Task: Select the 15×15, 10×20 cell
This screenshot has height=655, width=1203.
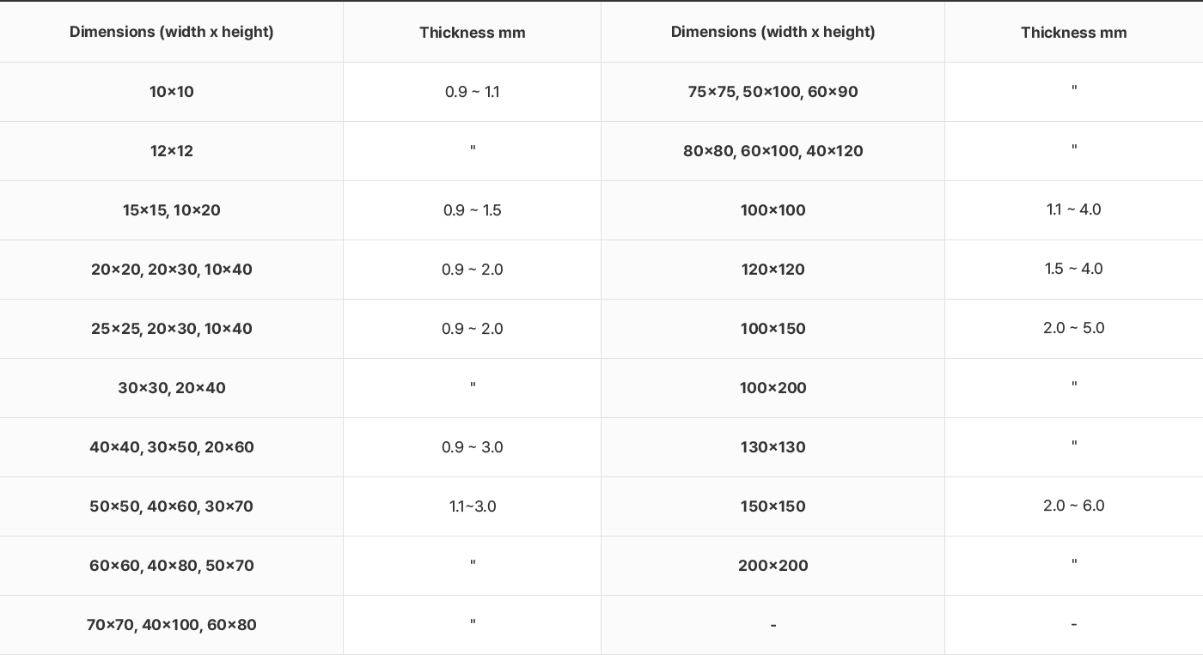Action: pos(172,210)
